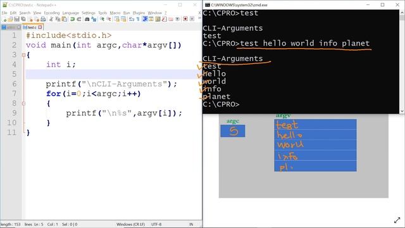Click the Notepad++ title bar app icon

coord(4,5)
